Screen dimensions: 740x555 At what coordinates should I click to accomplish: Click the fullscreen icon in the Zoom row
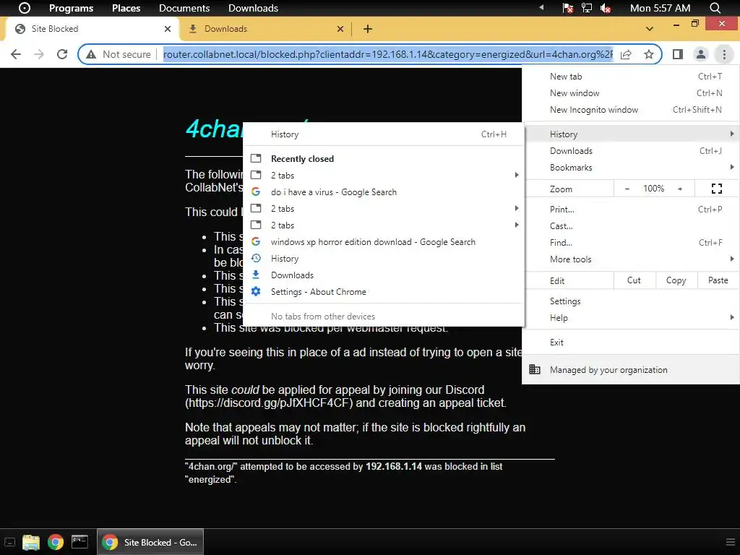point(716,189)
